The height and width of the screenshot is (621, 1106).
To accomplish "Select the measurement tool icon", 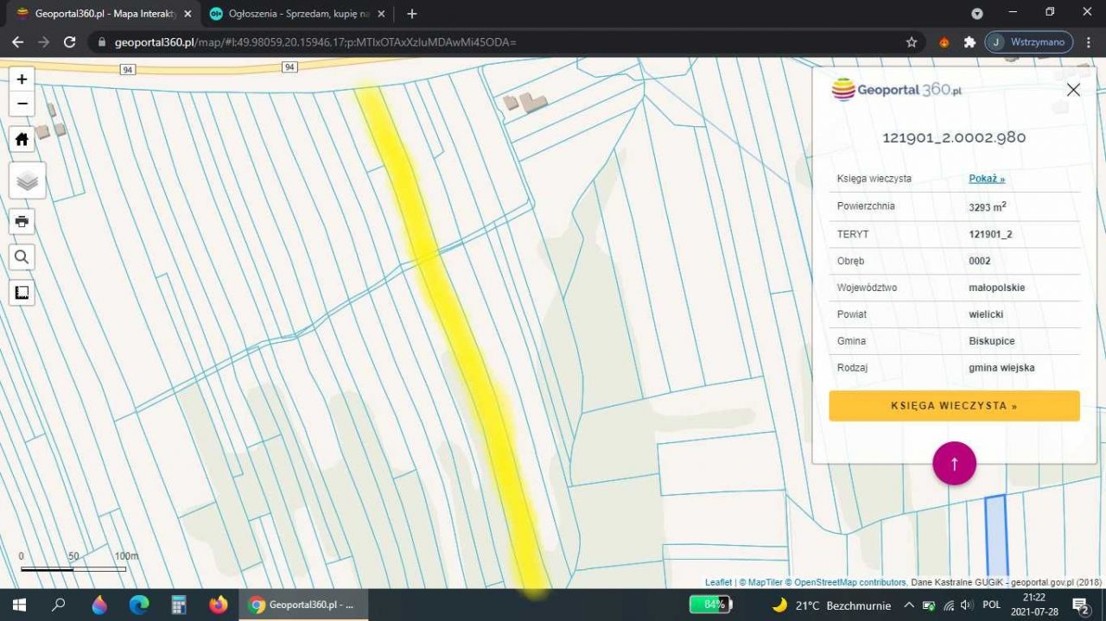I will [x=22, y=293].
